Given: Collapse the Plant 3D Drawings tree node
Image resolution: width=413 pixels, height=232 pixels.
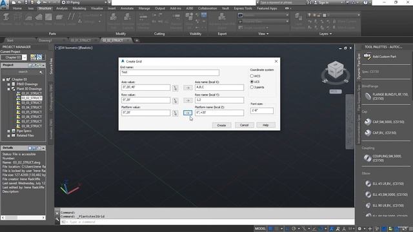Looking at the screenshot, I should click(8, 89).
